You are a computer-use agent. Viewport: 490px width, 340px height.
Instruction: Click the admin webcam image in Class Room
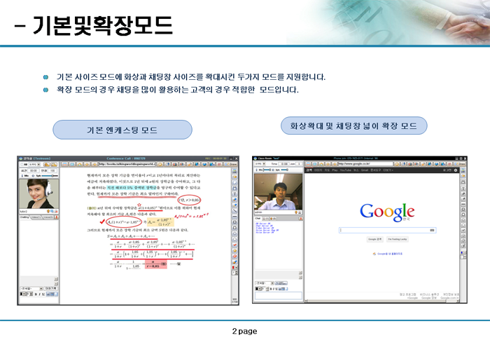click(278, 191)
